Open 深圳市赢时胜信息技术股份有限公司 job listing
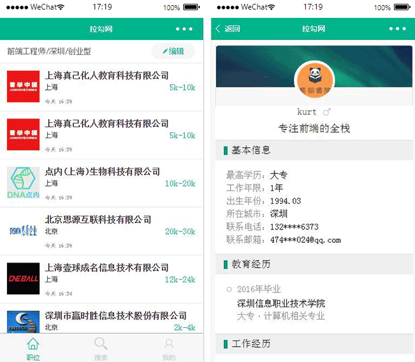 point(102,319)
